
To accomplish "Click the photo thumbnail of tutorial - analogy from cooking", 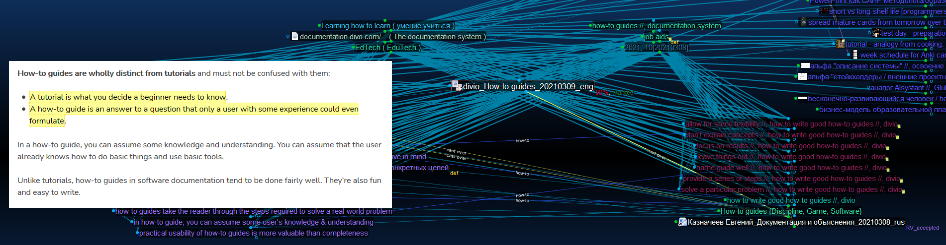I will pos(840,44).
